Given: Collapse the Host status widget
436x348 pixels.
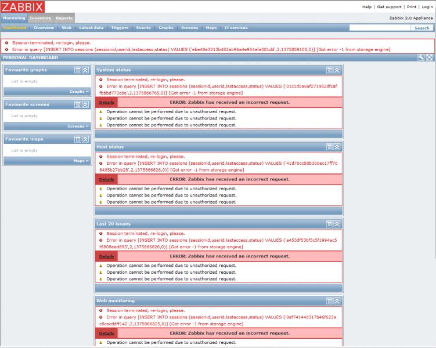Looking at the screenshot, I should [337, 147].
